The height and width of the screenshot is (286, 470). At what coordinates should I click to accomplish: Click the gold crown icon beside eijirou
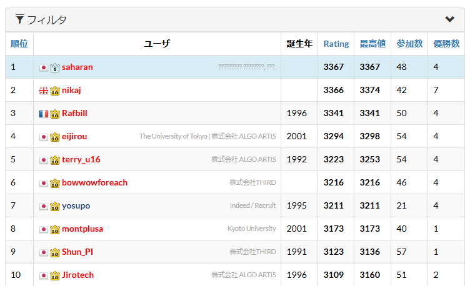pyautogui.click(x=54, y=137)
